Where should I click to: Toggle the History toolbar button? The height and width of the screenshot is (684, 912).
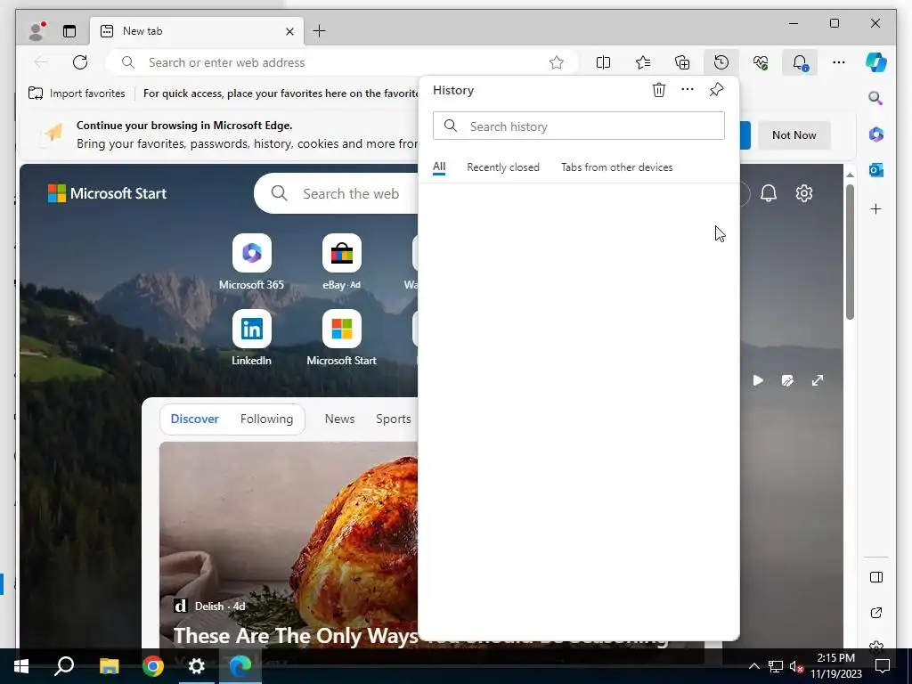(x=721, y=62)
